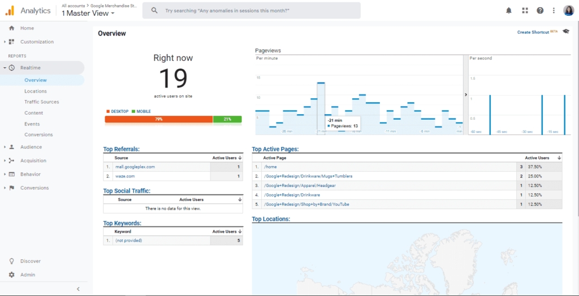Viewport: 579px width, 296px height.
Task: Open the 1 Master View dropdown
Action: [88, 13]
